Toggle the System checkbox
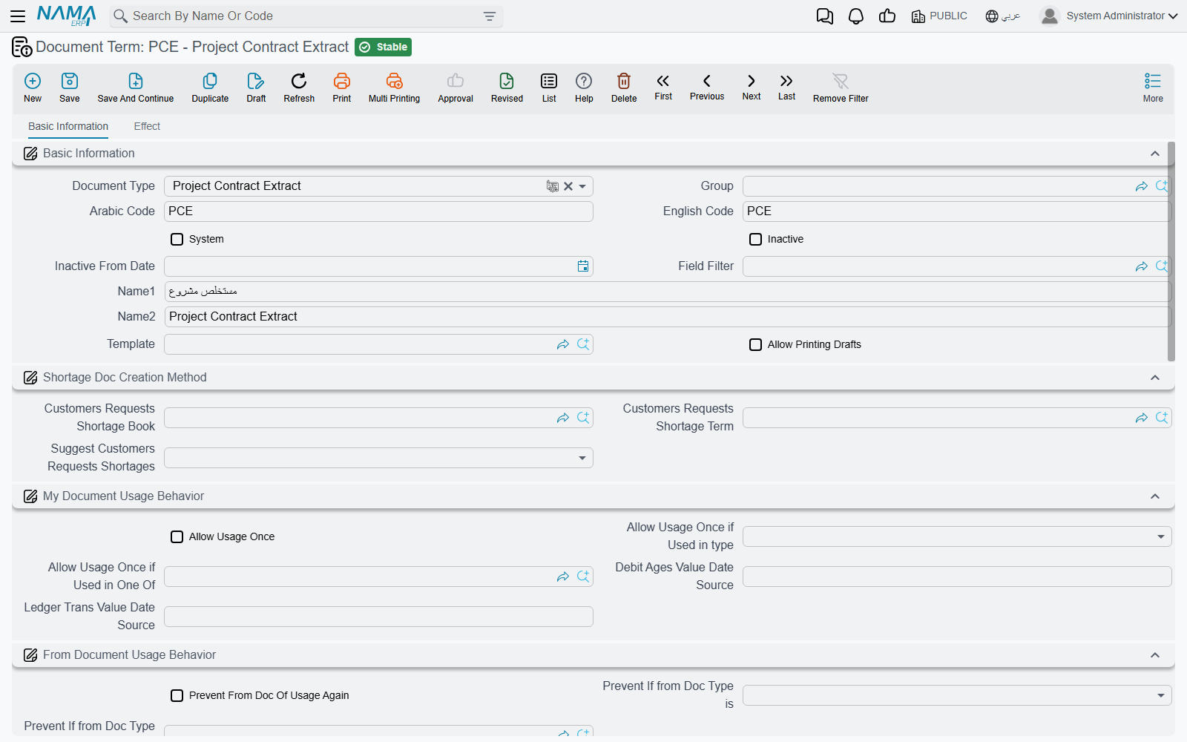The image size is (1187, 742). click(x=177, y=239)
